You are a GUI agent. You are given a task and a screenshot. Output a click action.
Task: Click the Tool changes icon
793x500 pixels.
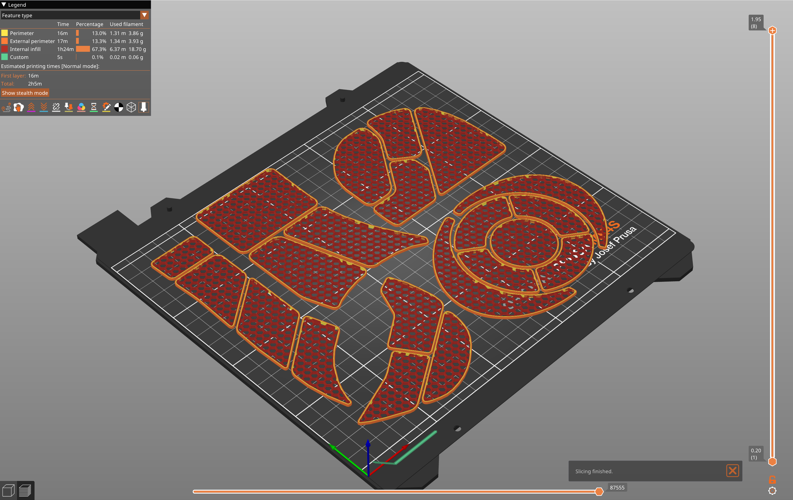[x=69, y=107]
